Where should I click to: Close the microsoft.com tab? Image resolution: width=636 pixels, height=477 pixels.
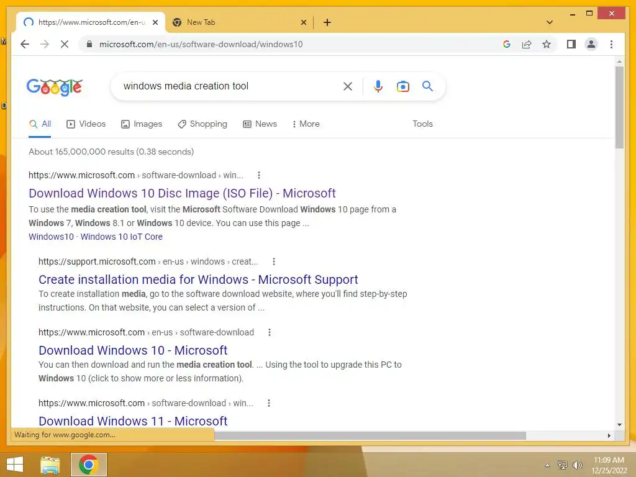coord(155,22)
